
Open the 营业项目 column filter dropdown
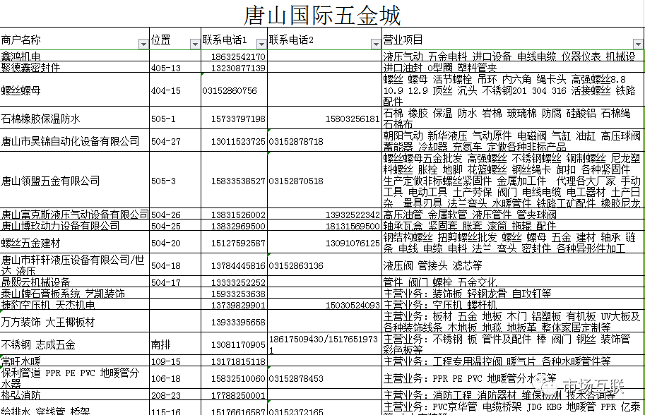638,44
